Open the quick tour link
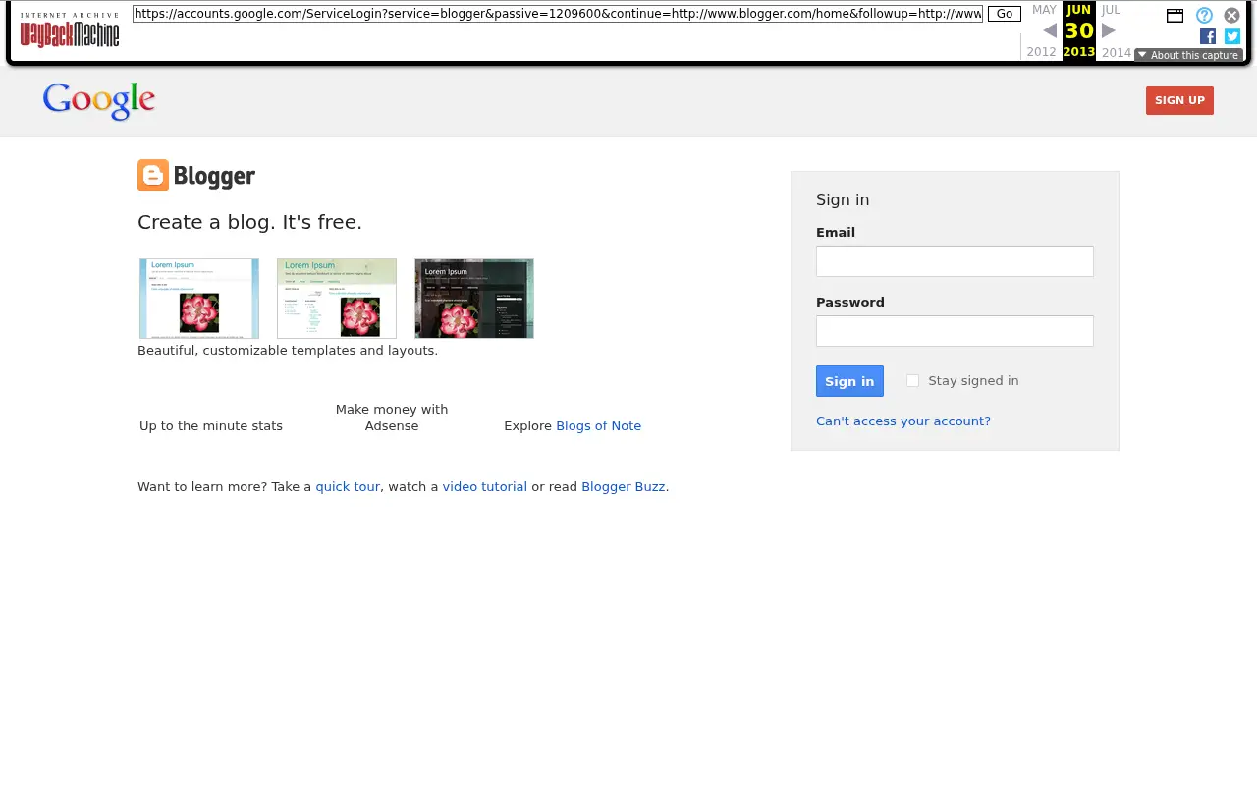This screenshot has width=1257, height=786. 348,487
